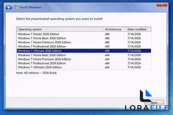Click x64 in the last Ultimate row
The image size is (173, 115).
[x=107, y=67]
